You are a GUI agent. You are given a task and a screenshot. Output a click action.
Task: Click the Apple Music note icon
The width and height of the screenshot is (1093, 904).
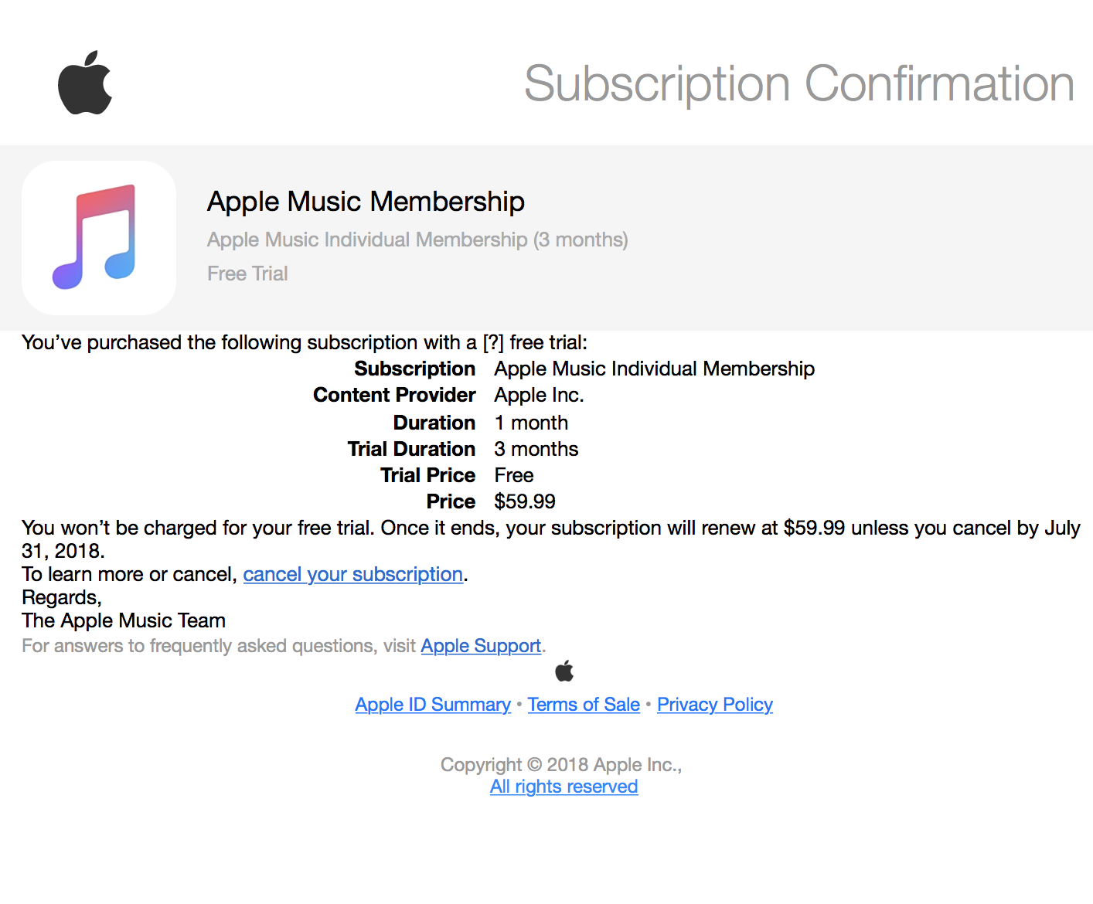[99, 238]
